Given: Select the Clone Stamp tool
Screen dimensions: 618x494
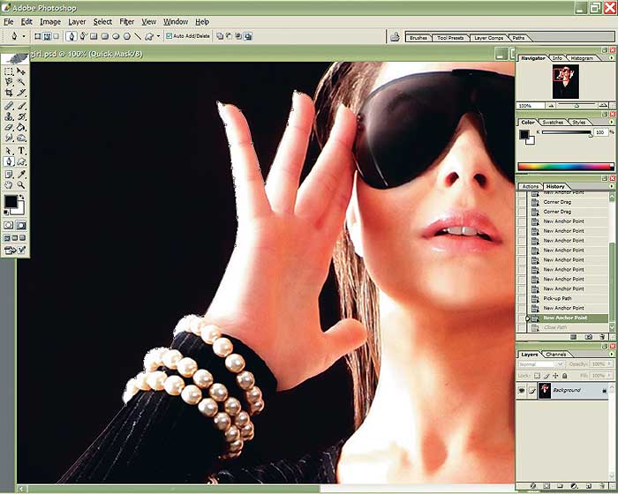Looking at the screenshot, I should (9, 116).
